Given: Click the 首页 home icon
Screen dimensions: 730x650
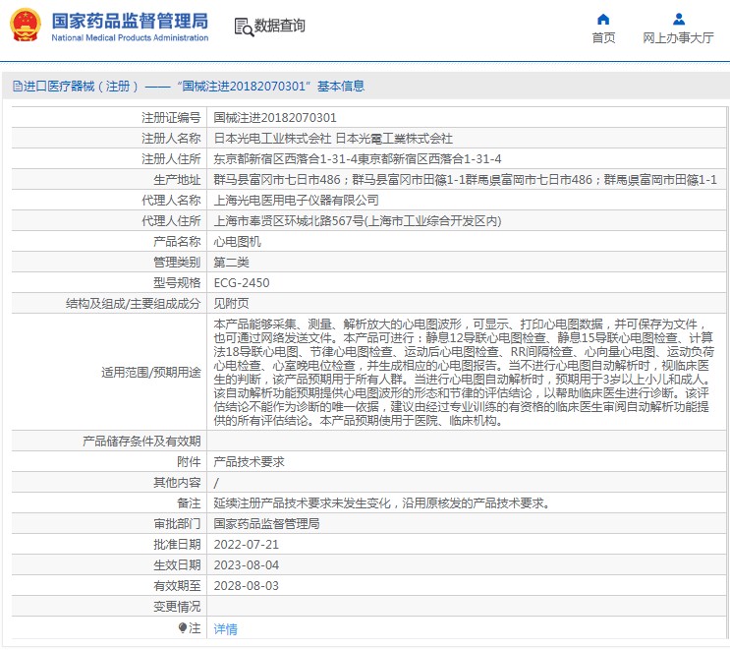Looking at the screenshot, I should tap(603, 19).
